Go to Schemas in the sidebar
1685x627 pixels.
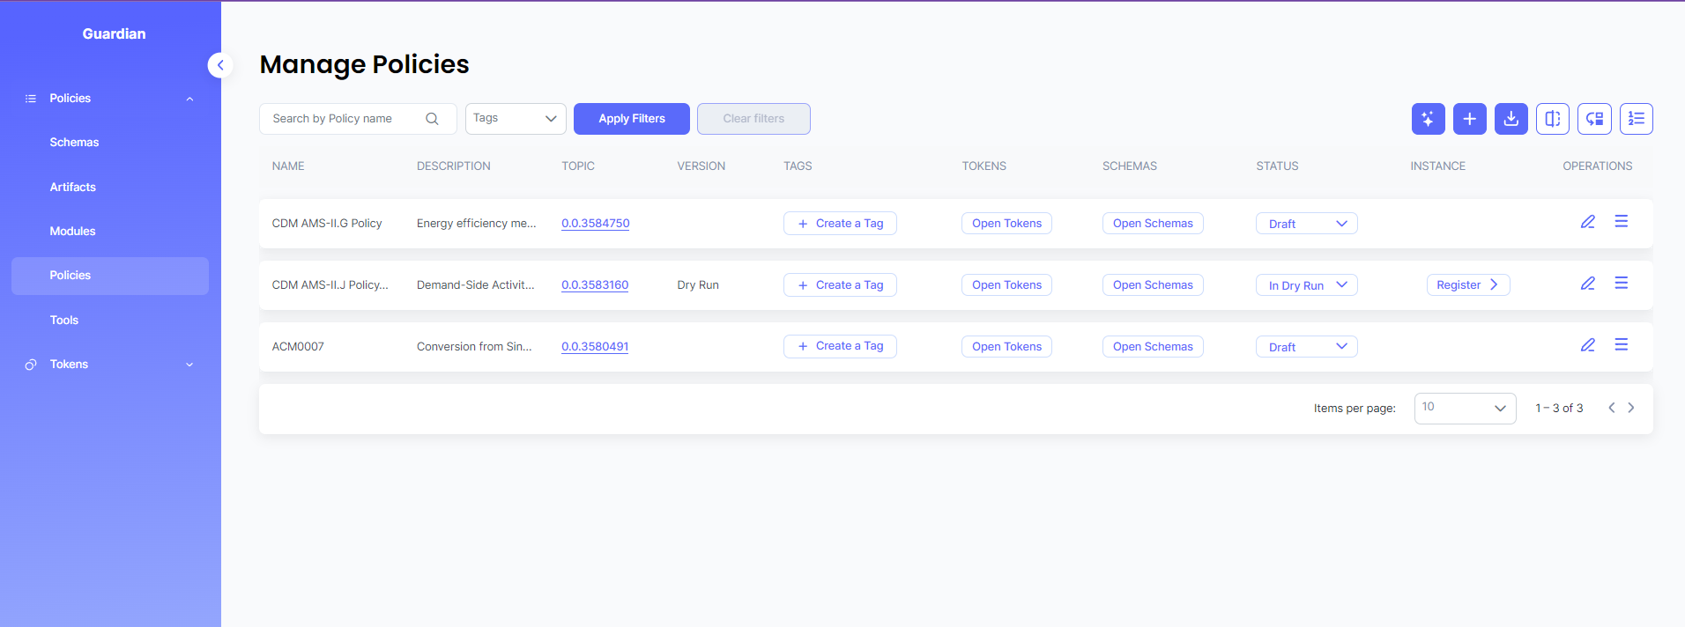74,143
